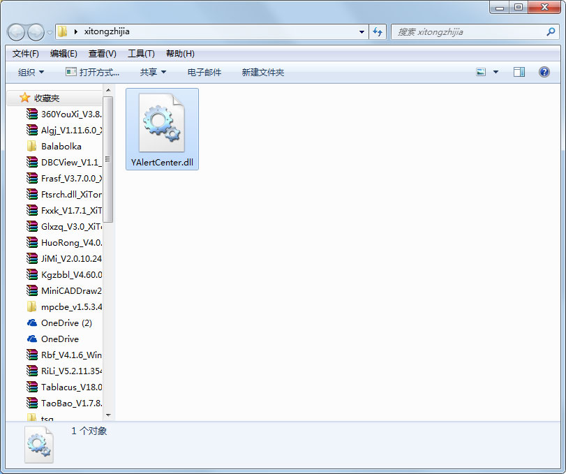Viewport: 566px width, 474px height.
Task: Select Fxxk_V1.7.1 archive entry
Action: pyautogui.click(x=64, y=210)
